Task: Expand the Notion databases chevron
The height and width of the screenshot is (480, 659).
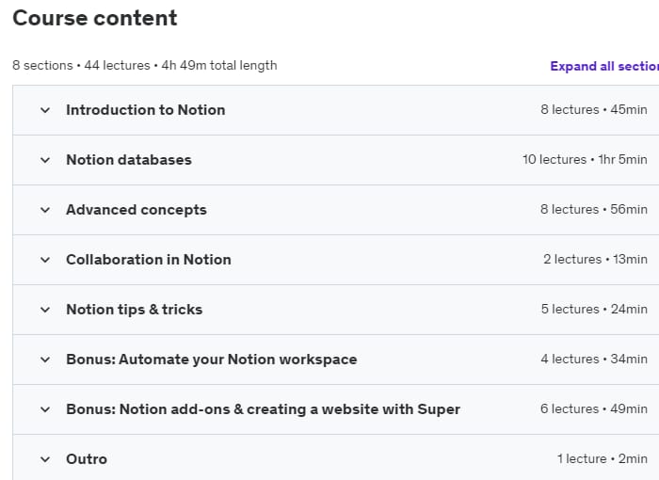Action: [45, 160]
